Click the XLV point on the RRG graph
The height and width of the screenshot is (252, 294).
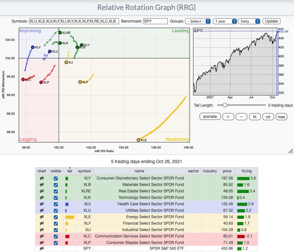click(33, 47)
